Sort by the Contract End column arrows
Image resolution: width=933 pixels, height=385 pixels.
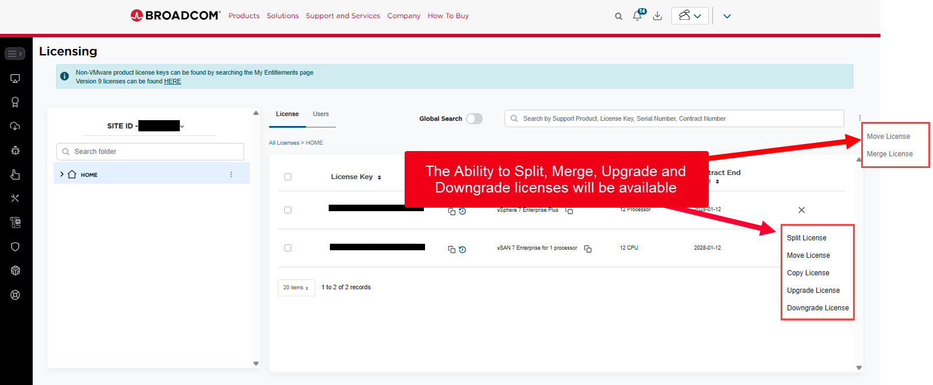pos(718,181)
